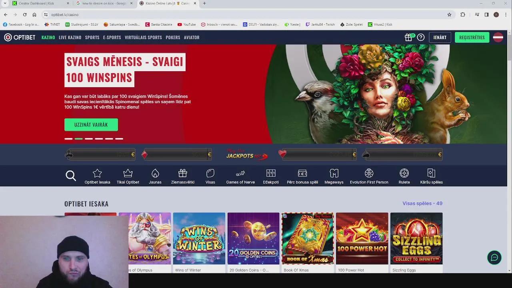Open the Sports menu item
Image resolution: width=512 pixels, height=288 pixels.
click(x=92, y=37)
